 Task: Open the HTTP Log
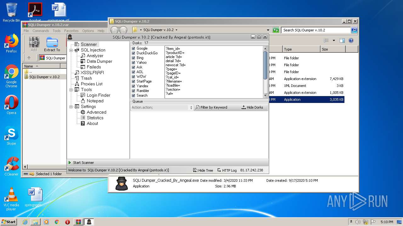coord(227,170)
